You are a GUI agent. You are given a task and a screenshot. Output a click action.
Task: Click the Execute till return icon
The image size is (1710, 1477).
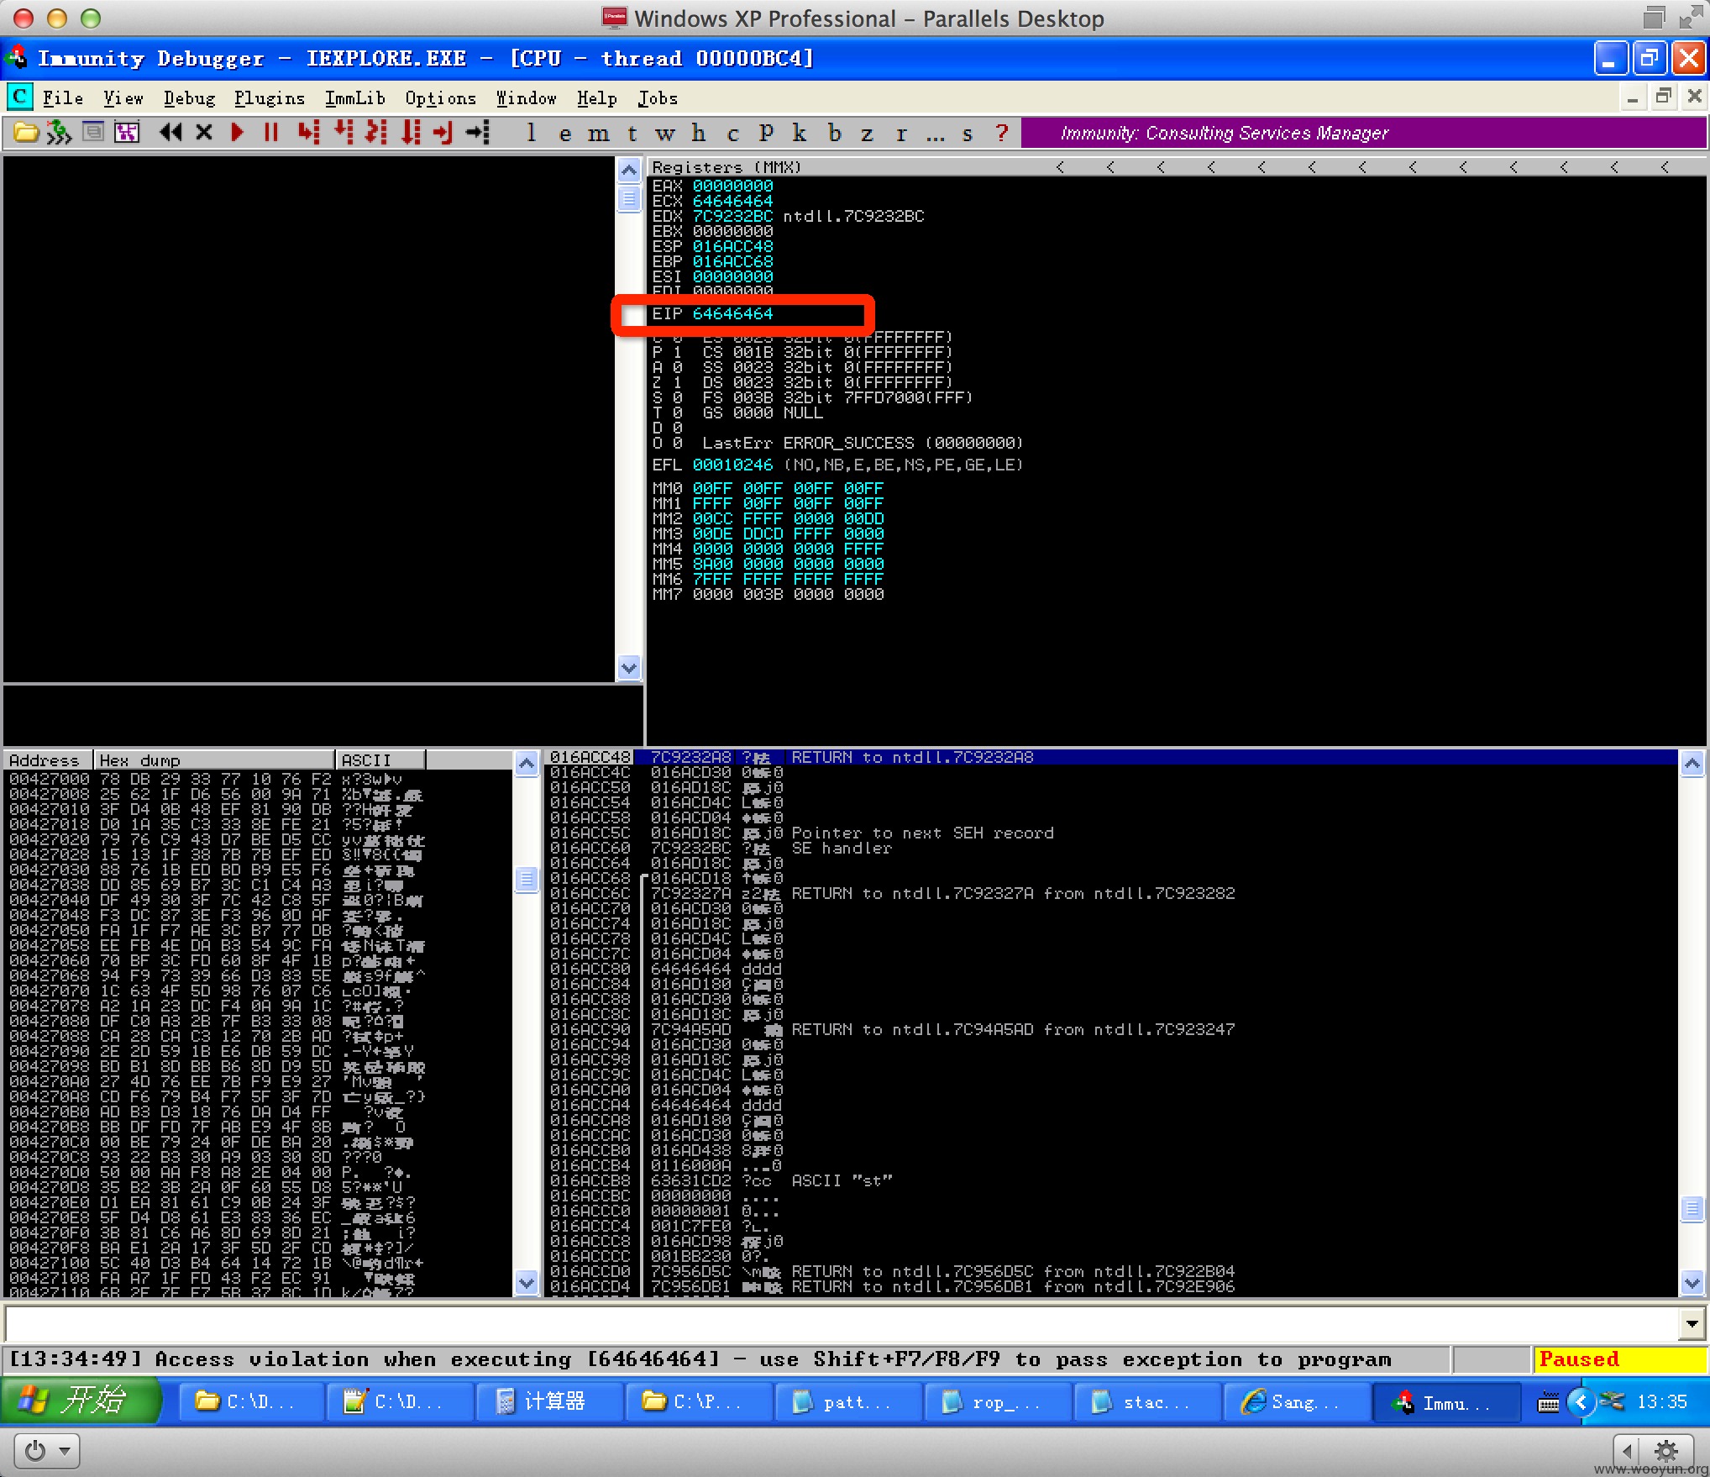(443, 132)
